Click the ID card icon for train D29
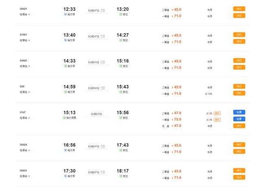Image resolution: width=260 pixels, height=187 pixels. [103, 88]
